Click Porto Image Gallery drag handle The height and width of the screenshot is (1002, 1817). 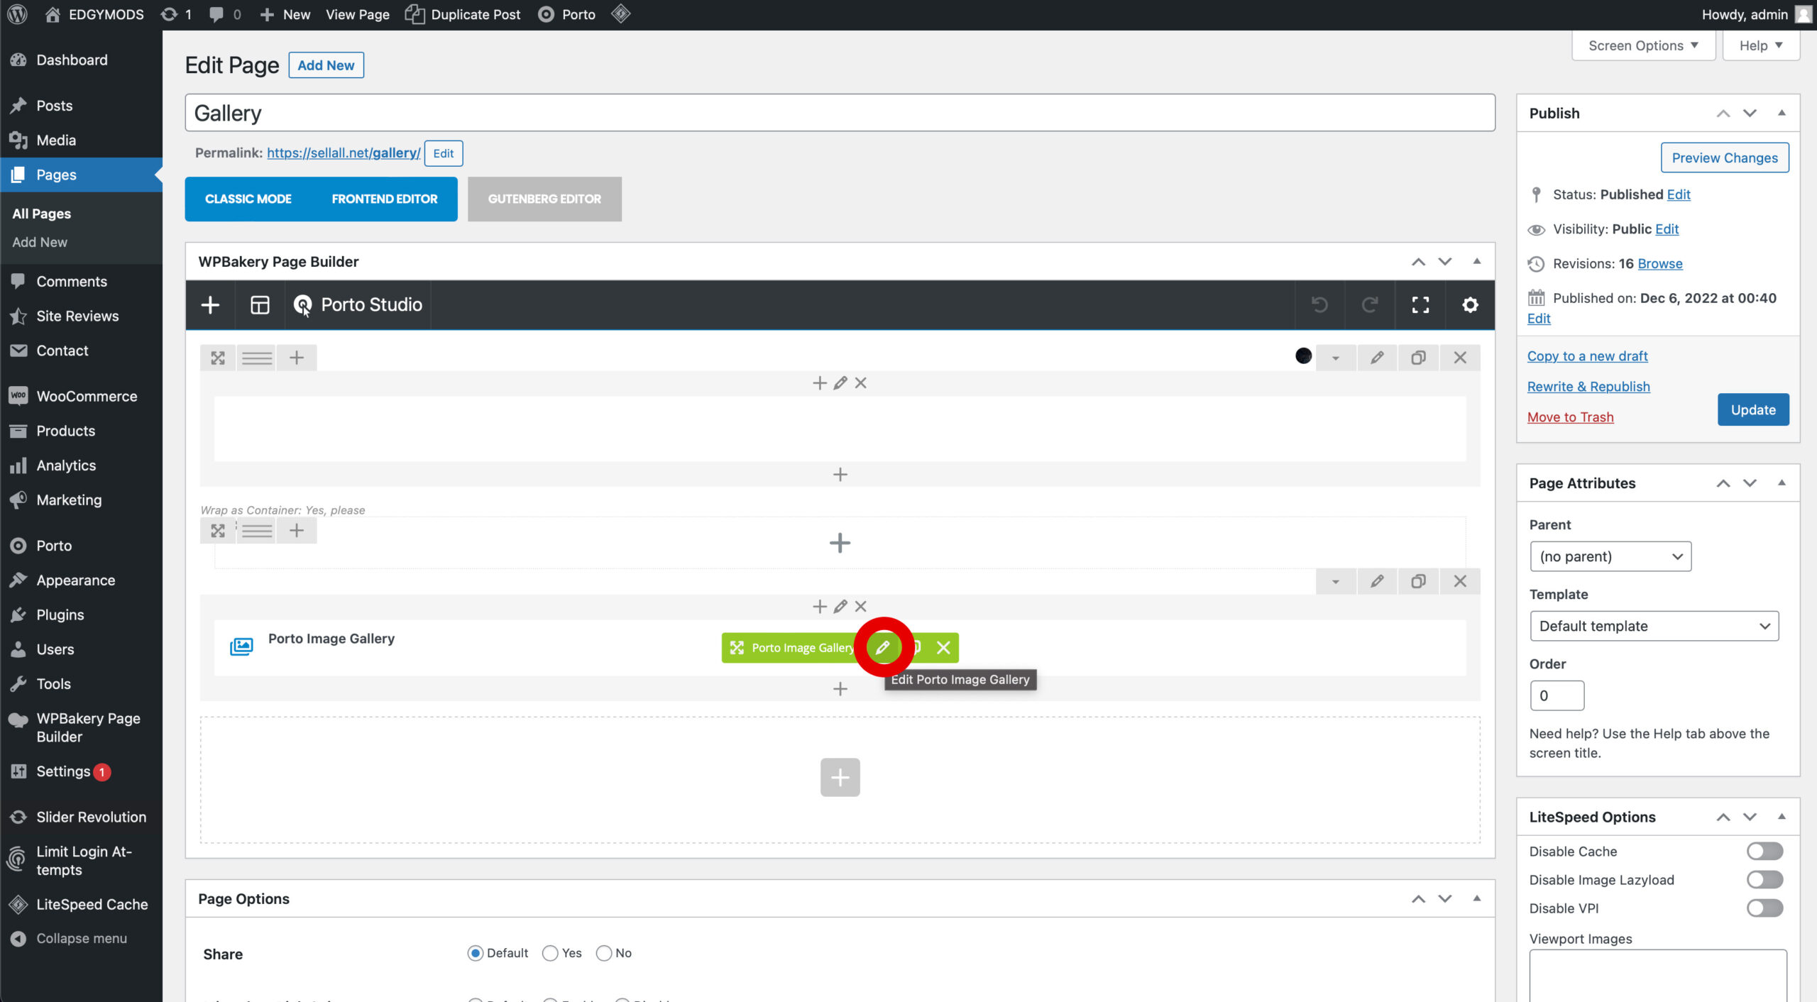(x=737, y=647)
